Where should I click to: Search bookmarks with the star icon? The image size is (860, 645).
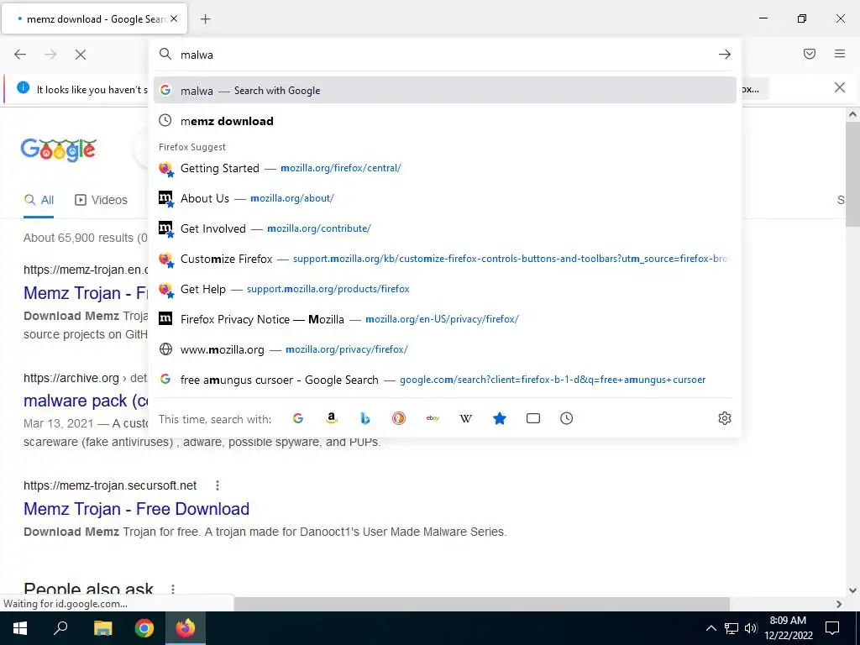(x=500, y=418)
